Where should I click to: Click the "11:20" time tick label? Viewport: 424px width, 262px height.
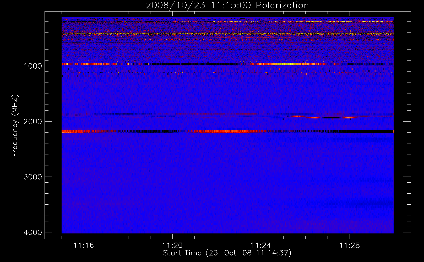172,245
